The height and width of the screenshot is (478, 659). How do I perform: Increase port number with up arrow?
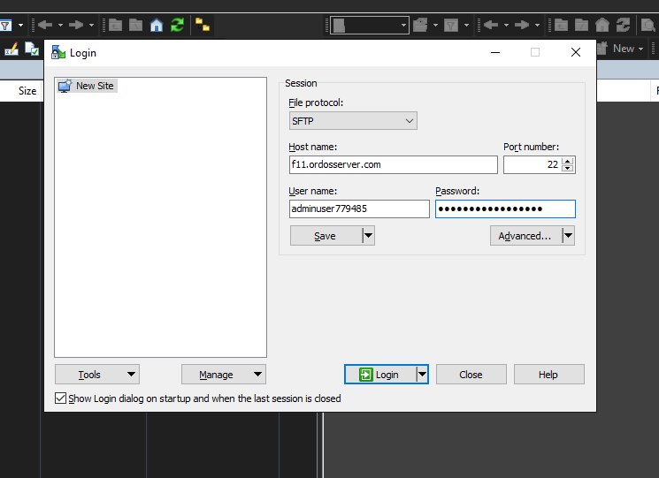coord(568,161)
